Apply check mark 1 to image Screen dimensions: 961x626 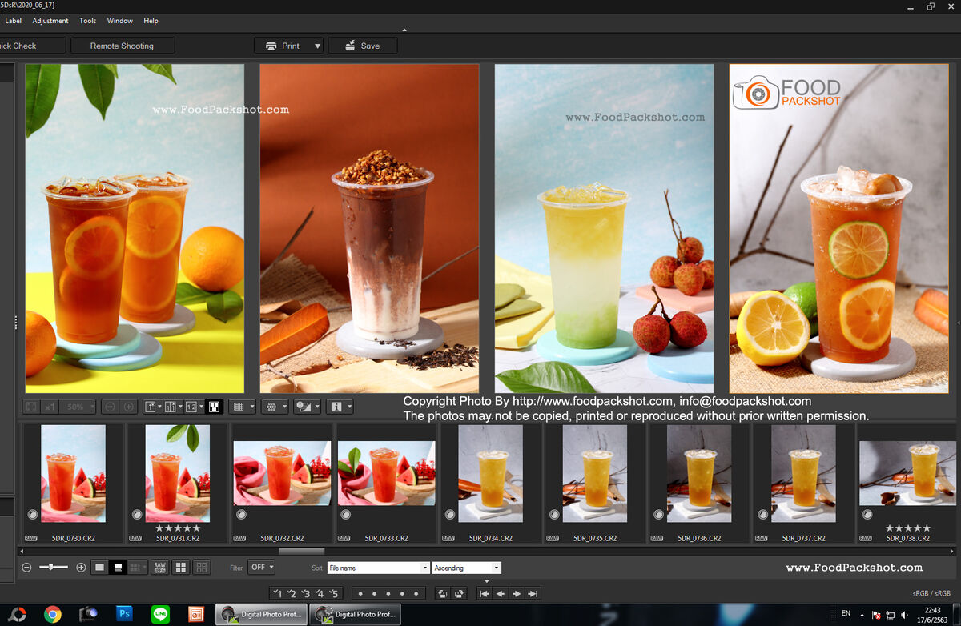277,593
